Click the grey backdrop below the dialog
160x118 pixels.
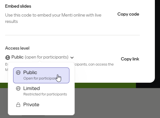[117, 103]
